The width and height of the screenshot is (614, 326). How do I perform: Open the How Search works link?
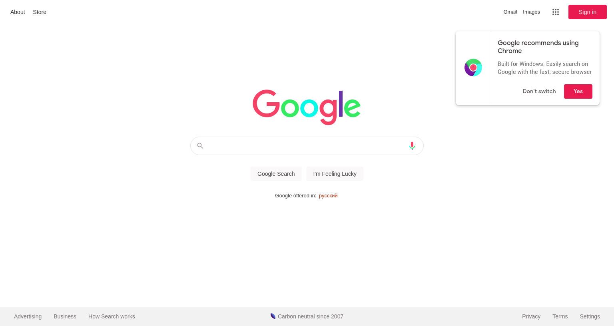112,316
